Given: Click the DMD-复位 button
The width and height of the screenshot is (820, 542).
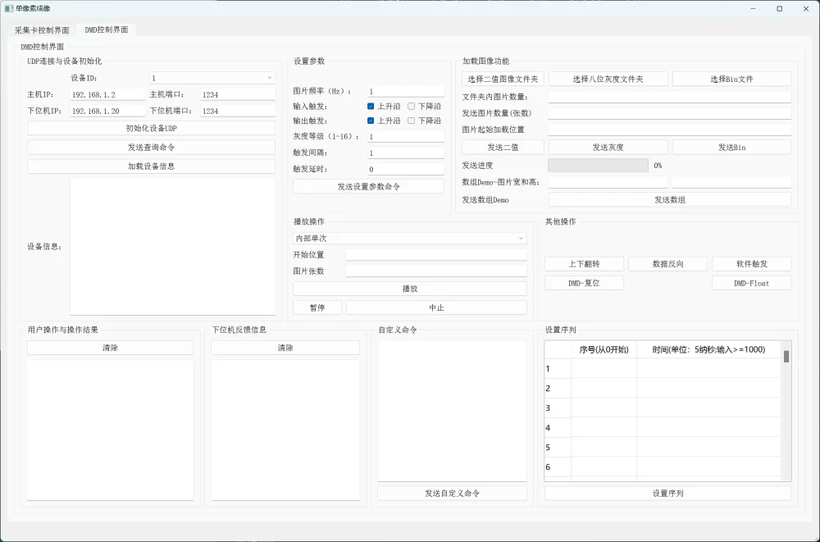Looking at the screenshot, I should (584, 283).
